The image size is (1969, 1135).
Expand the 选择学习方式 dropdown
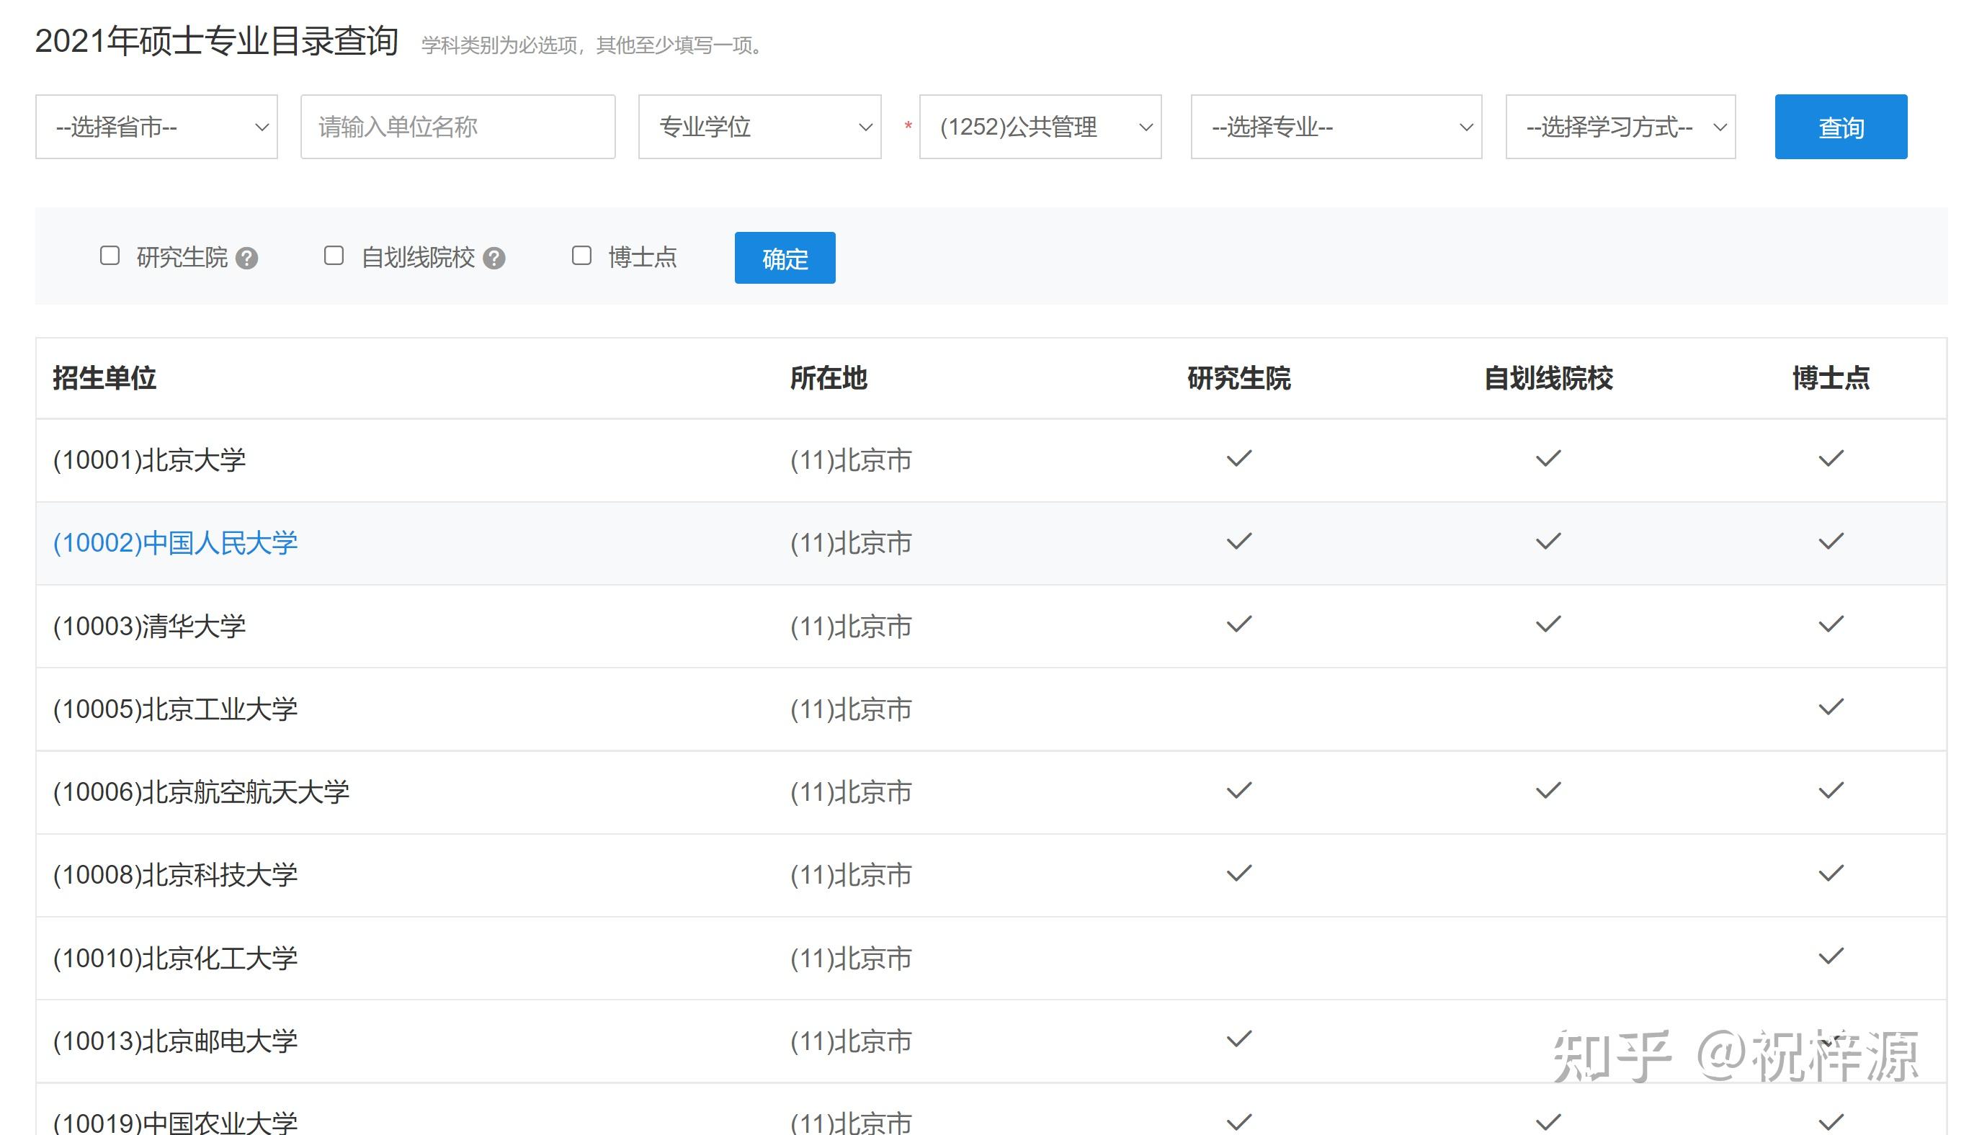pos(1620,127)
